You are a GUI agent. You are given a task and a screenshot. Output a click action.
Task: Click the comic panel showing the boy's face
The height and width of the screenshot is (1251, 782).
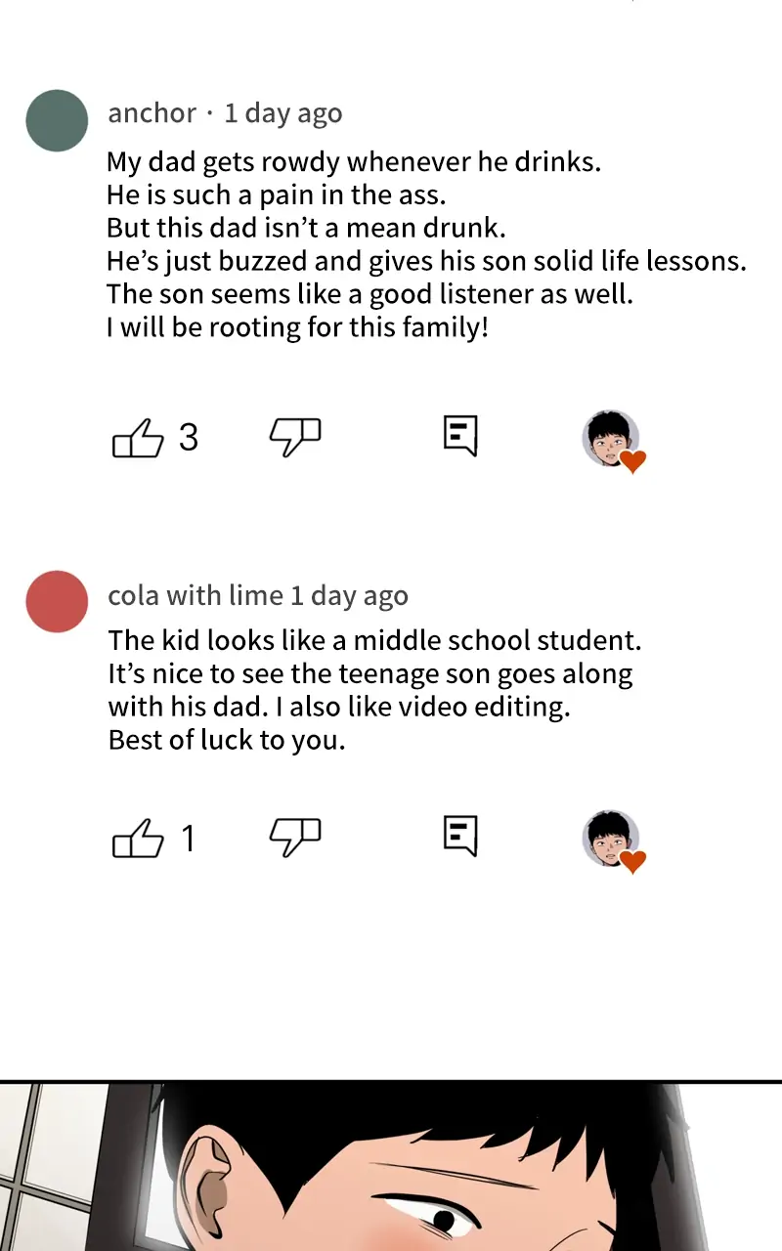(440, 1173)
